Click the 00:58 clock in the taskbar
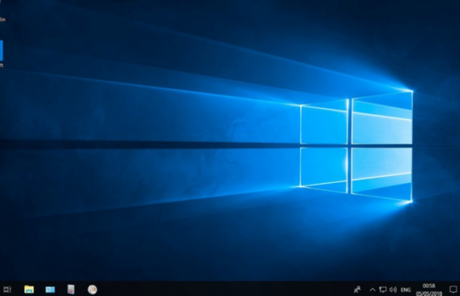 click(428, 286)
